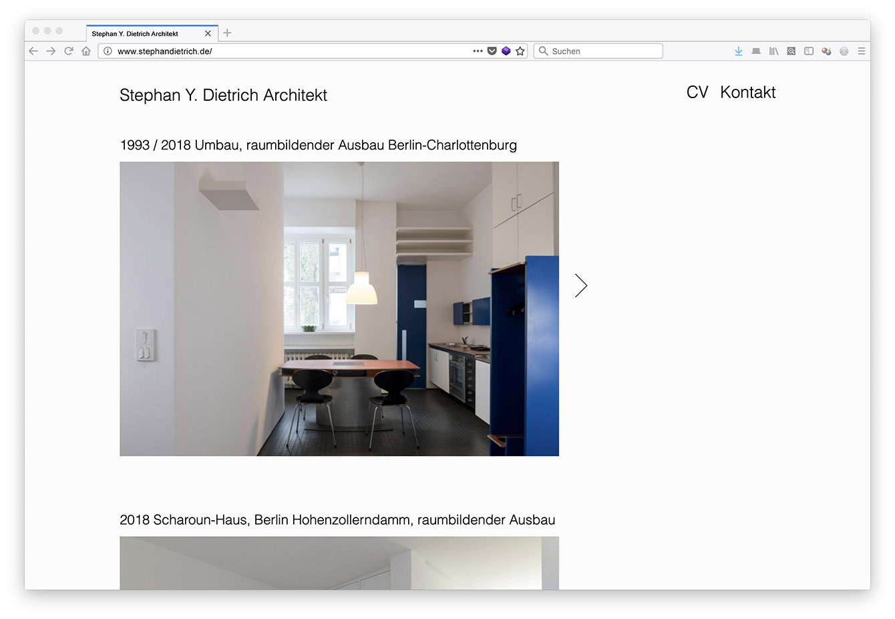Open the Firefox hamburger menu
Viewport: 895px width, 619px height.
862,51
